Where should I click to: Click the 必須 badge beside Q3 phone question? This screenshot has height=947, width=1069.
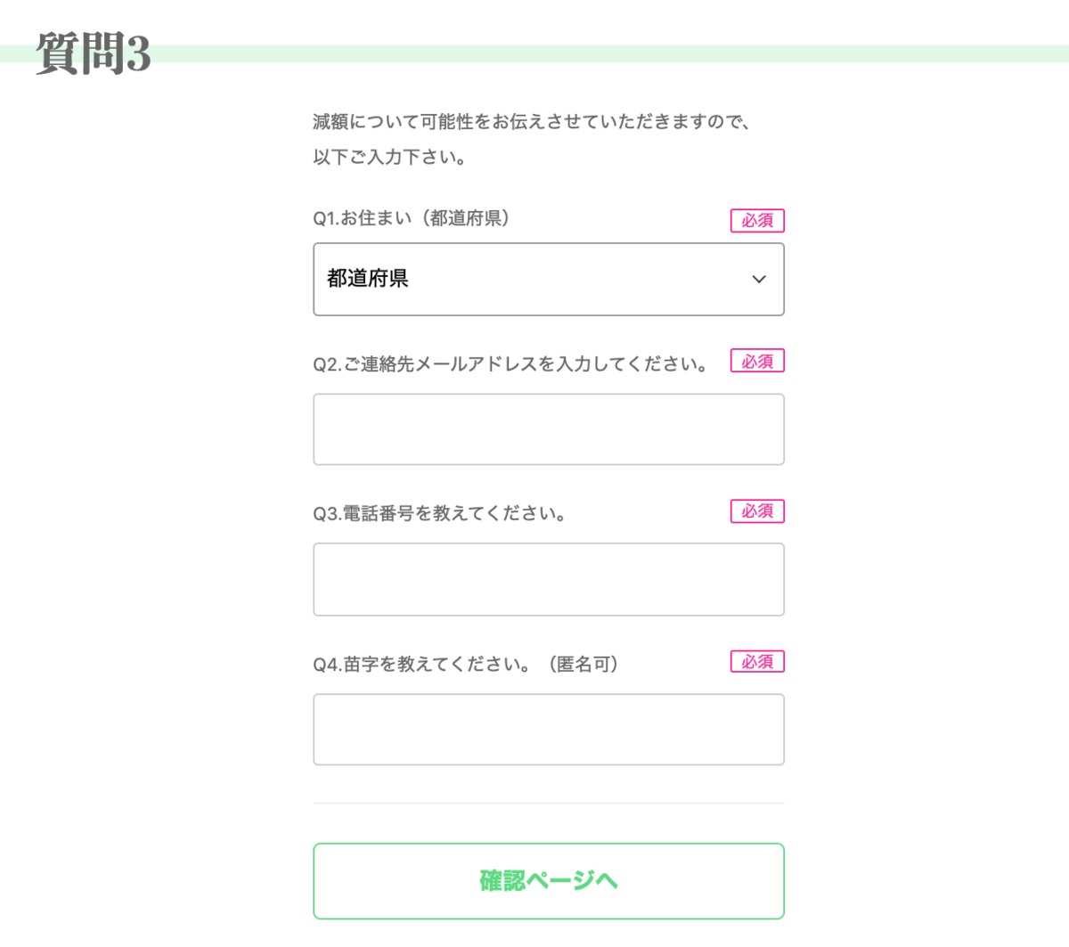[x=757, y=511]
